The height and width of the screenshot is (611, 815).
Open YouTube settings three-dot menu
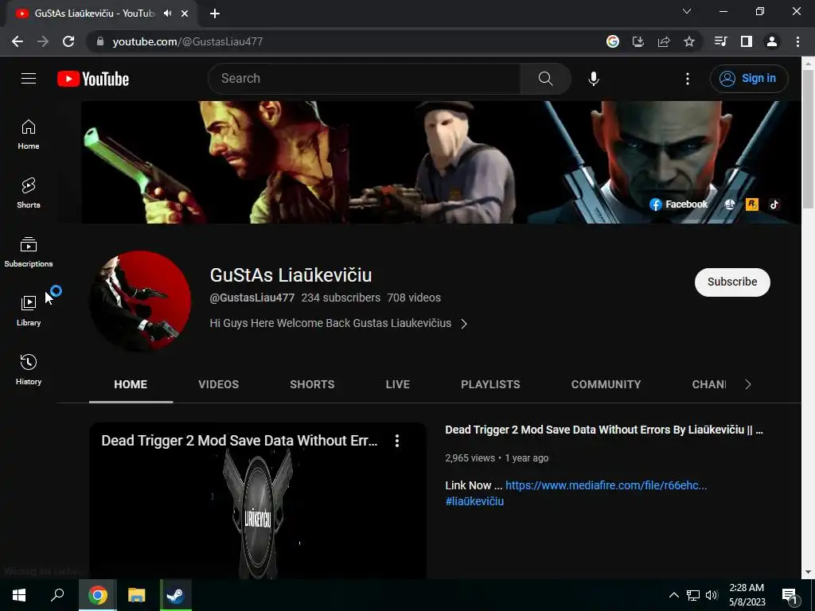tap(688, 79)
